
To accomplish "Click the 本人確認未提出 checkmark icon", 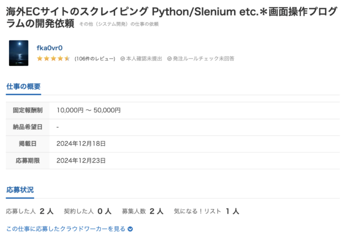I will coord(122,59).
